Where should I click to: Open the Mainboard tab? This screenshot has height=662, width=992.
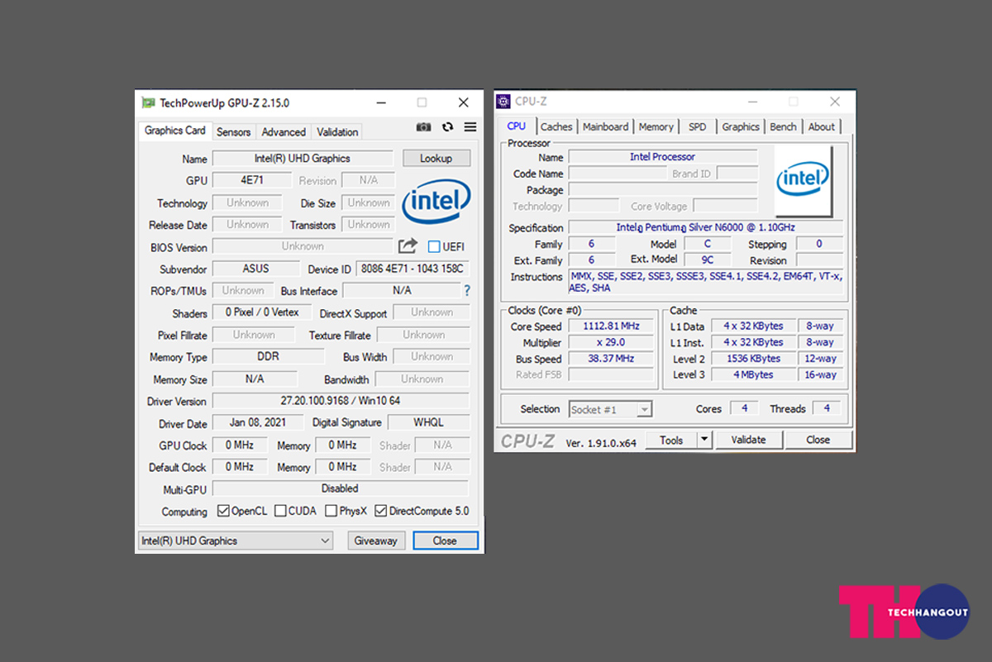tap(605, 127)
